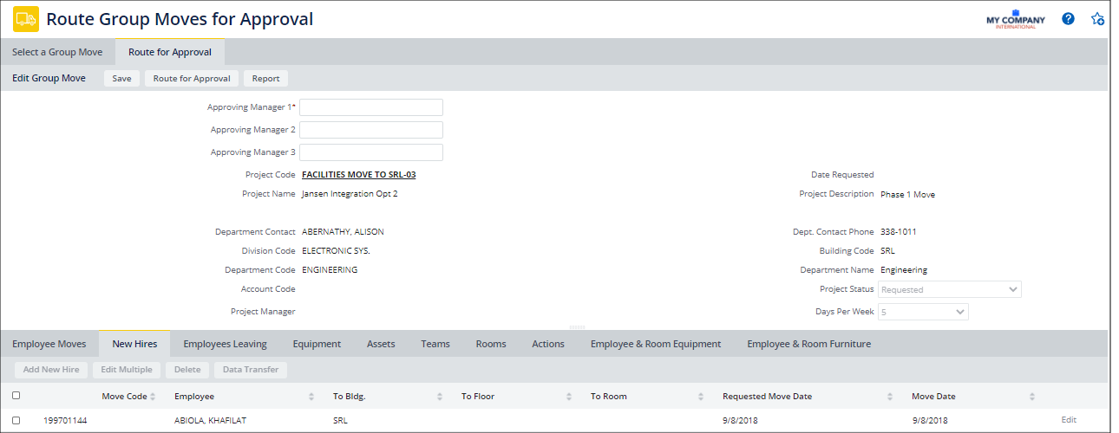Open the FACILITIES MOVE TO SRL-03 link
The width and height of the screenshot is (1119, 433).
(x=358, y=175)
